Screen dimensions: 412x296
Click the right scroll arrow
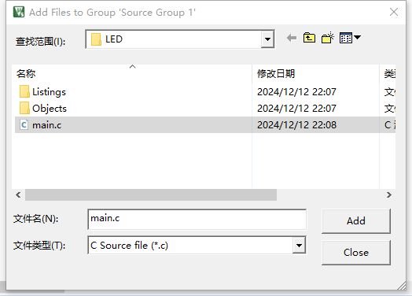389,195
